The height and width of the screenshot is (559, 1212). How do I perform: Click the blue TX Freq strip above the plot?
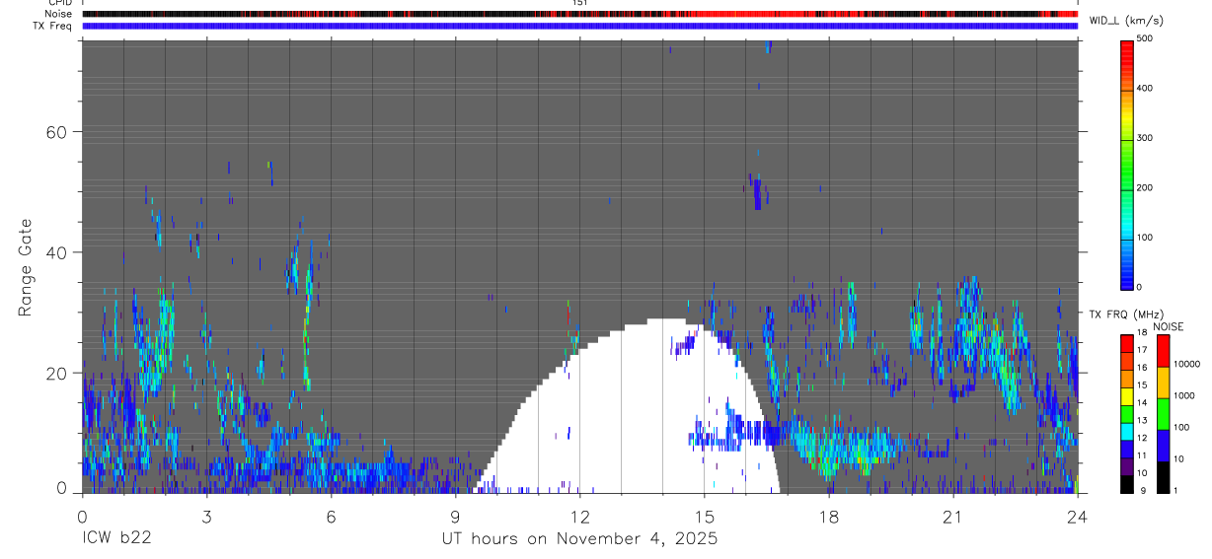point(579,26)
